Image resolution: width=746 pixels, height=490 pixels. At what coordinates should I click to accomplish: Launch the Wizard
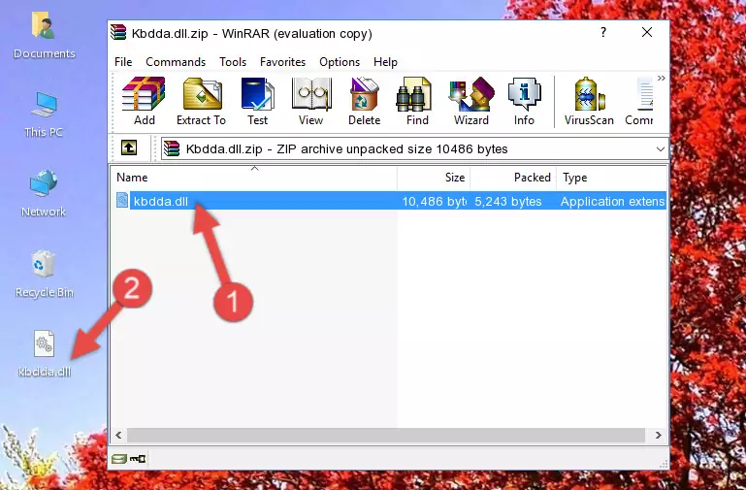(471, 102)
